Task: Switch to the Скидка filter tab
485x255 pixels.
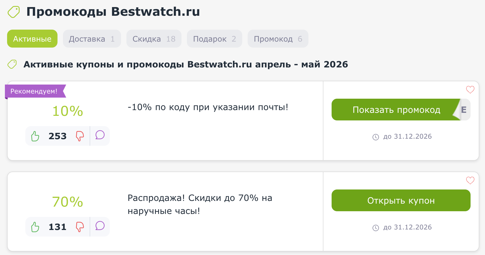Action: coord(154,39)
